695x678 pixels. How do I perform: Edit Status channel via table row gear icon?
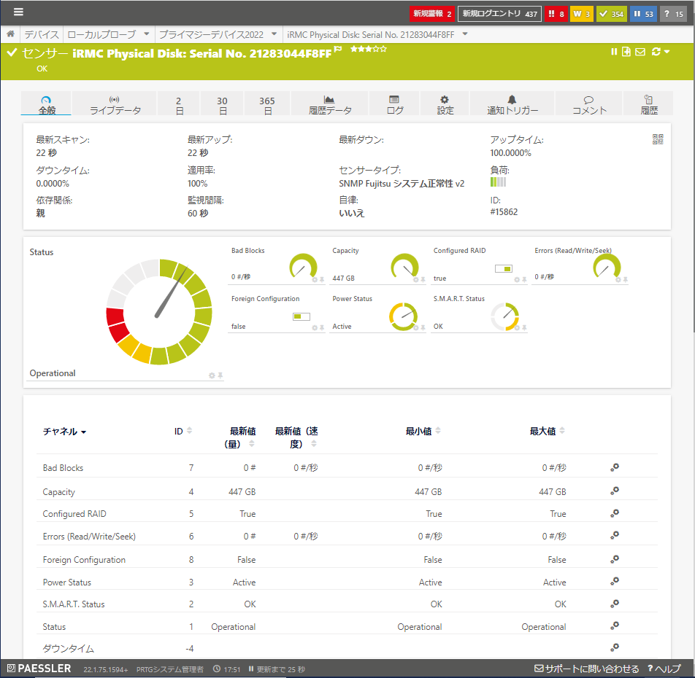(x=615, y=626)
